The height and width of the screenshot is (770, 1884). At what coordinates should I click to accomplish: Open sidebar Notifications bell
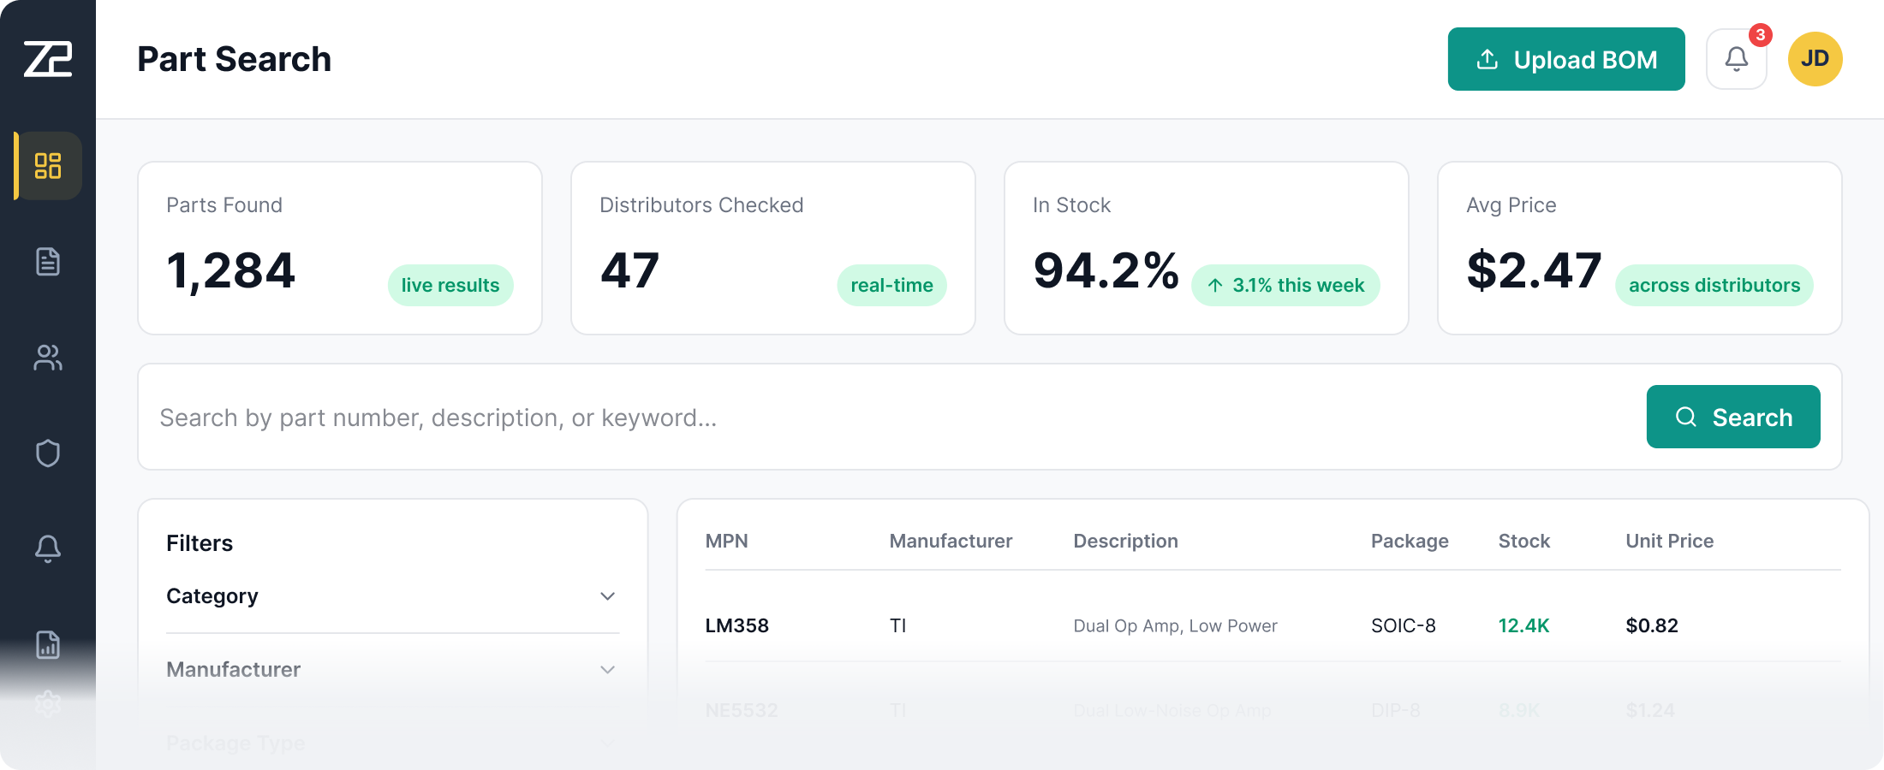(x=47, y=549)
